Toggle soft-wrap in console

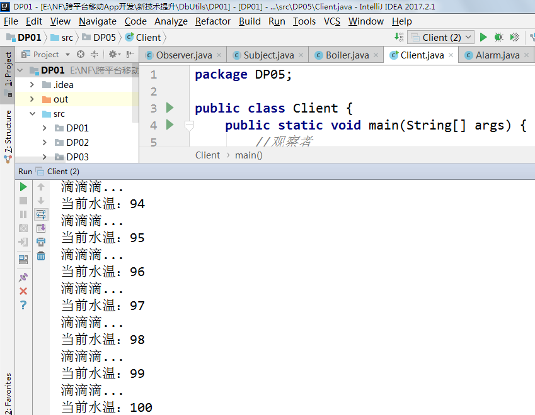click(x=41, y=214)
